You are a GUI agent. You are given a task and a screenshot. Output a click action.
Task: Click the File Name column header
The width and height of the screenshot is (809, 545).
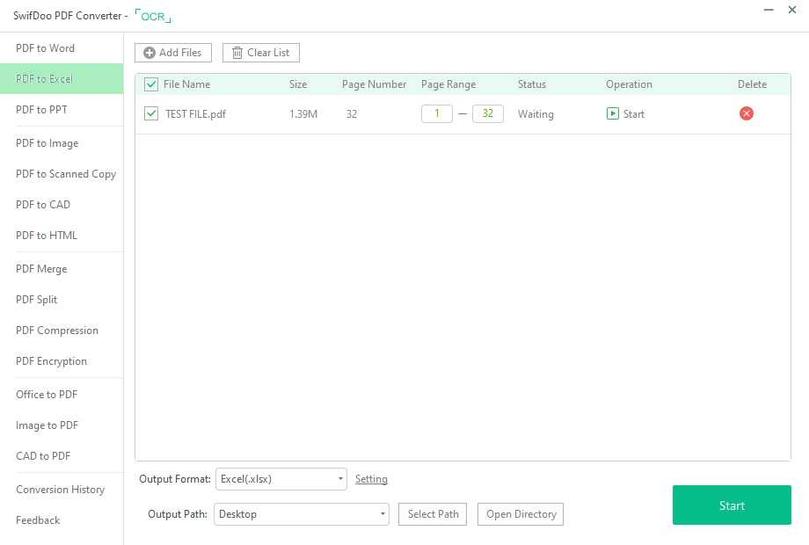point(186,84)
